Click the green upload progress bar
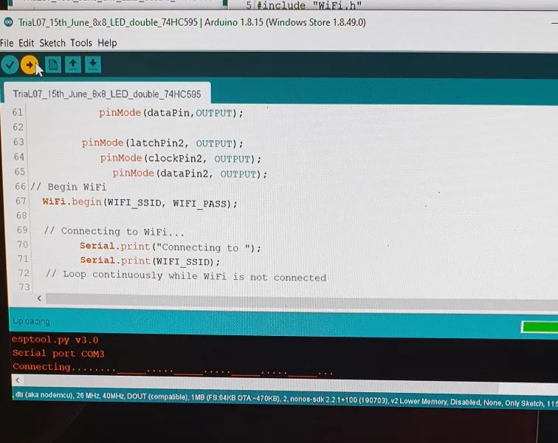 coord(540,327)
